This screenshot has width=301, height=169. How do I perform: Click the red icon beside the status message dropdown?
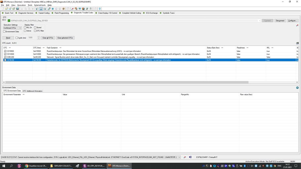[185, 157]
